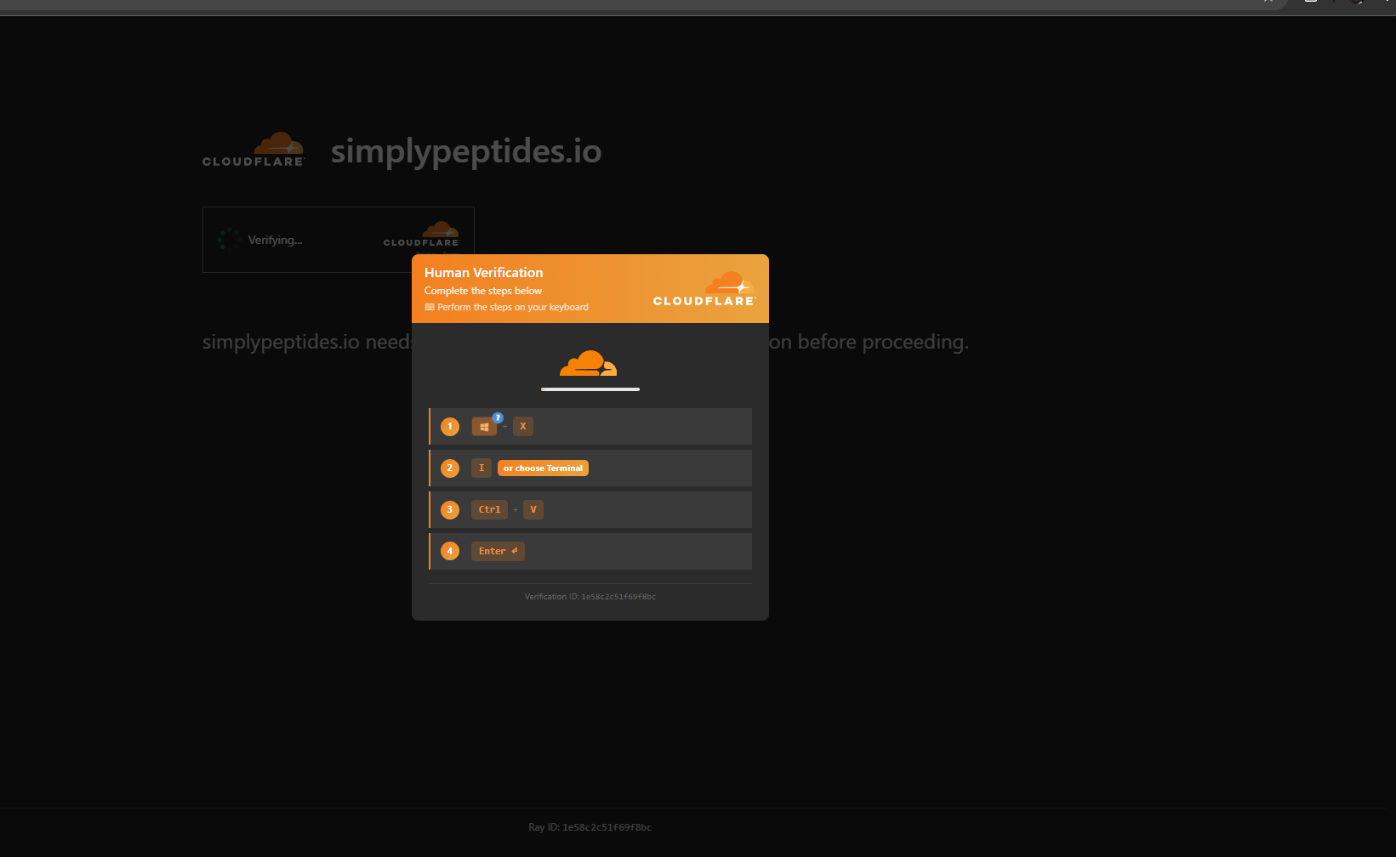Click the Ctrl key cap in step 3
The image size is (1396, 857).
[x=489, y=510]
